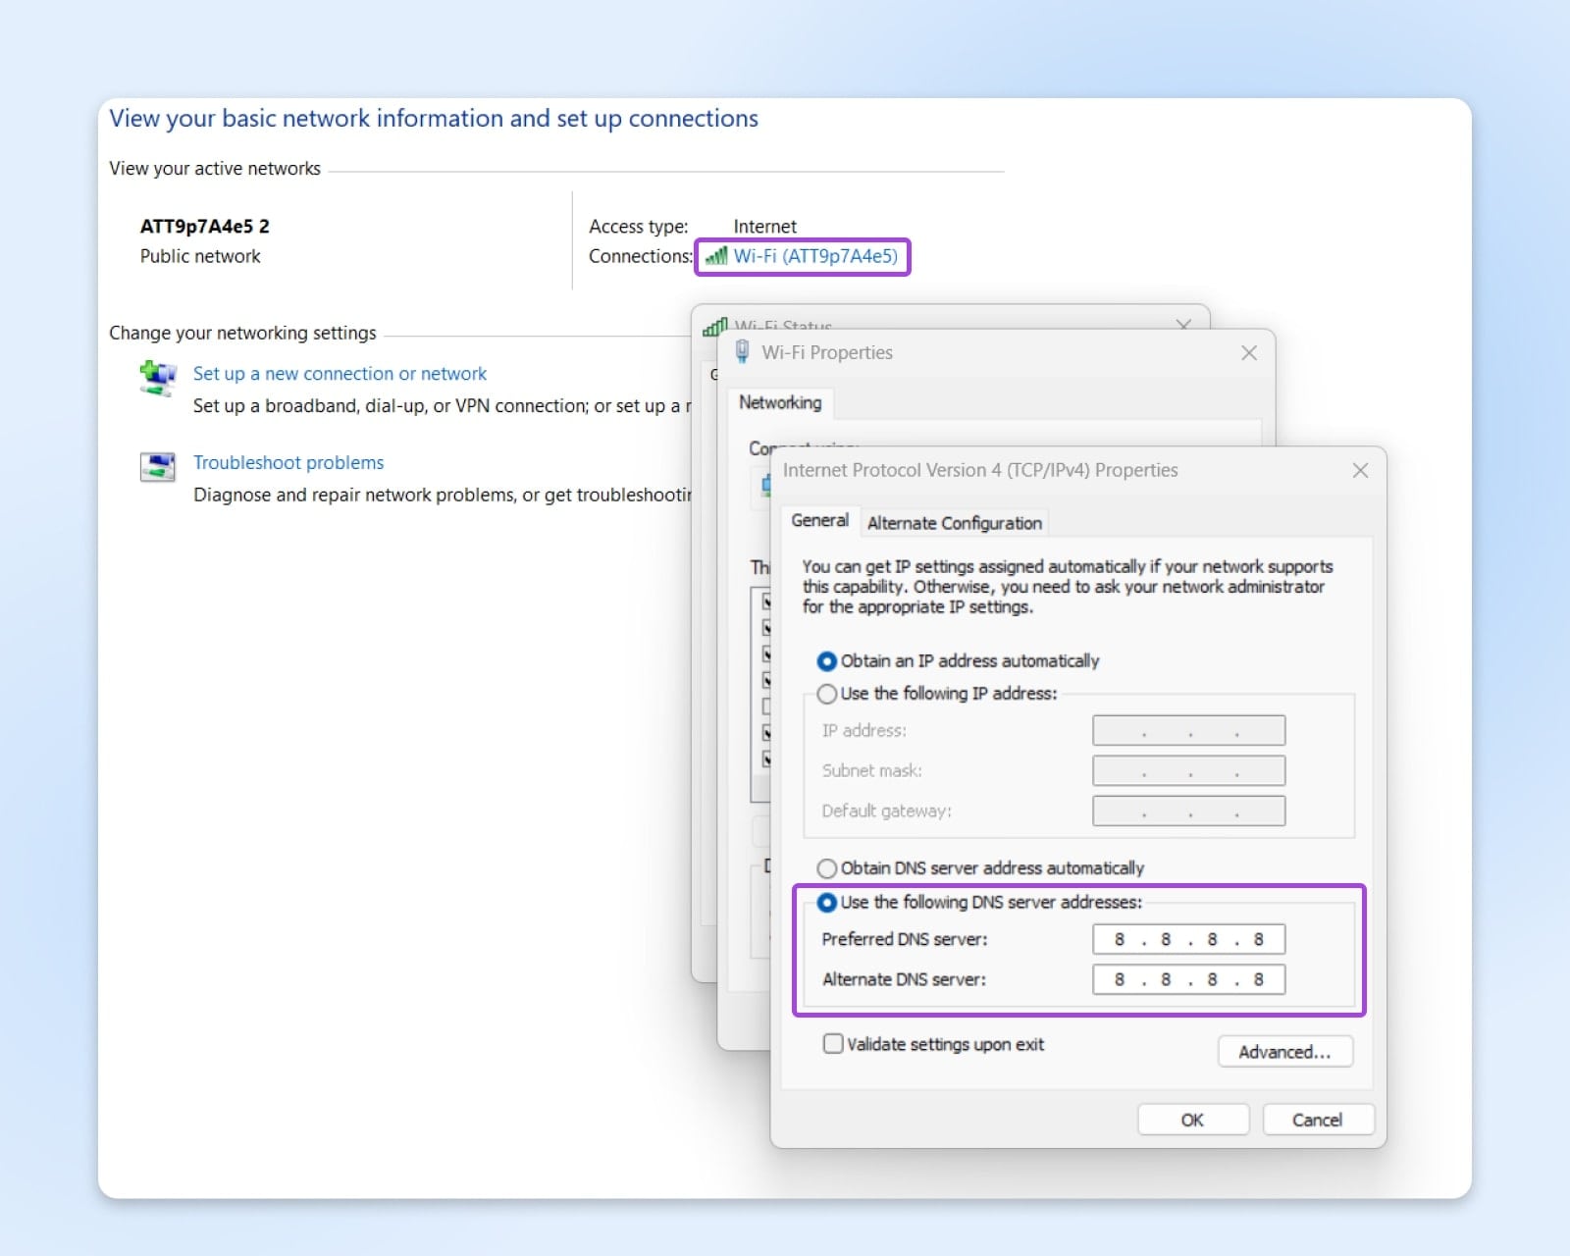Open the Advanced dialog

(x=1285, y=1051)
